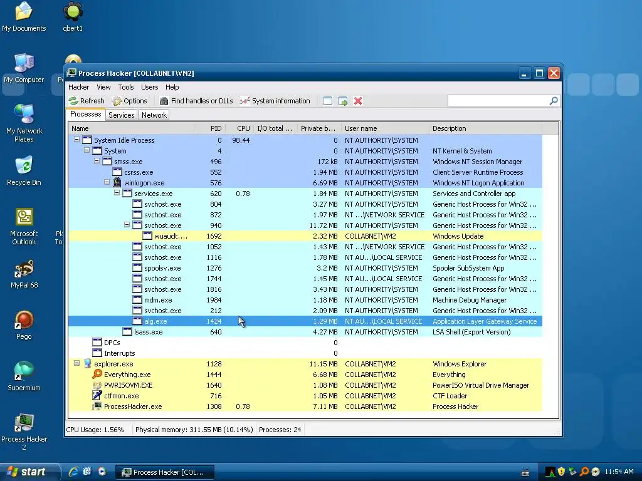Image resolution: width=642 pixels, height=481 pixels.
Task: Sort by the PID column header
Action: click(209, 128)
